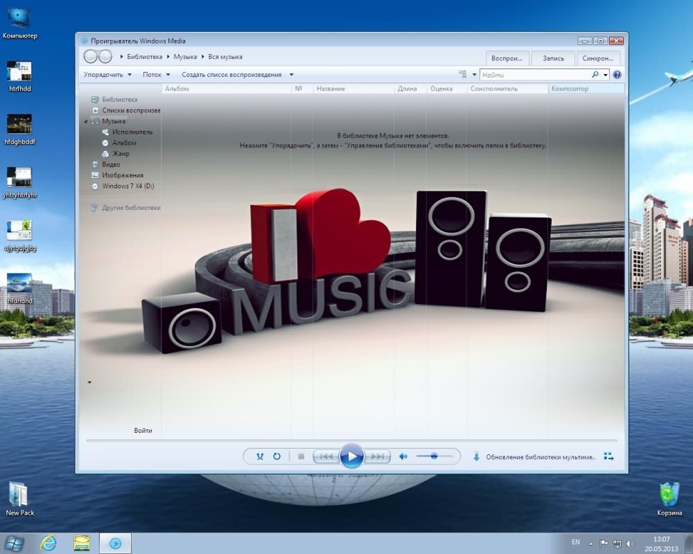This screenshot has height=554, width=693.
Task: Toggle repeat mode
Action: point(277,456)
